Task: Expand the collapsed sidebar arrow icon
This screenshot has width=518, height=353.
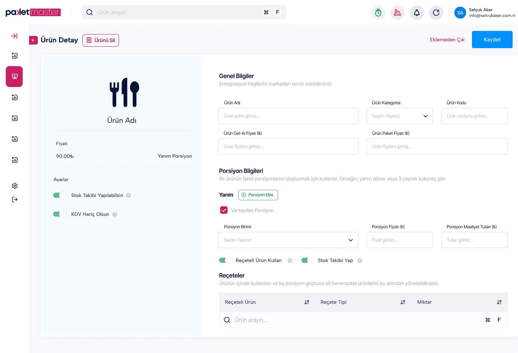Action: coord(14,36)
